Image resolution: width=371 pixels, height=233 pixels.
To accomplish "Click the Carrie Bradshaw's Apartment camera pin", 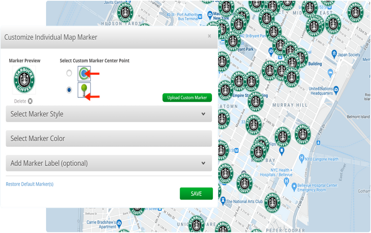I will [119, 223].
